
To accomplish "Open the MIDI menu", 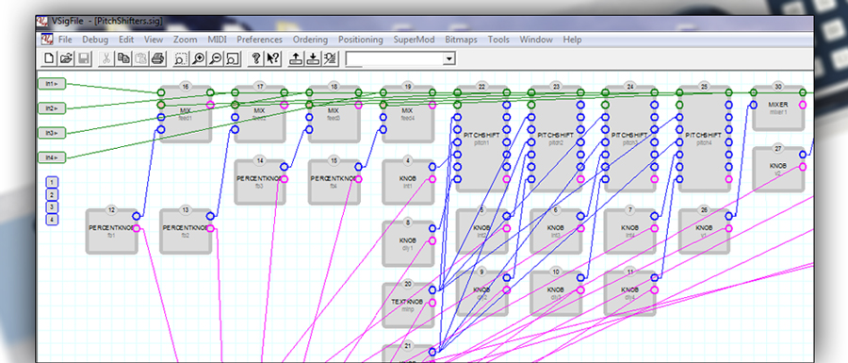I will 217,40.
